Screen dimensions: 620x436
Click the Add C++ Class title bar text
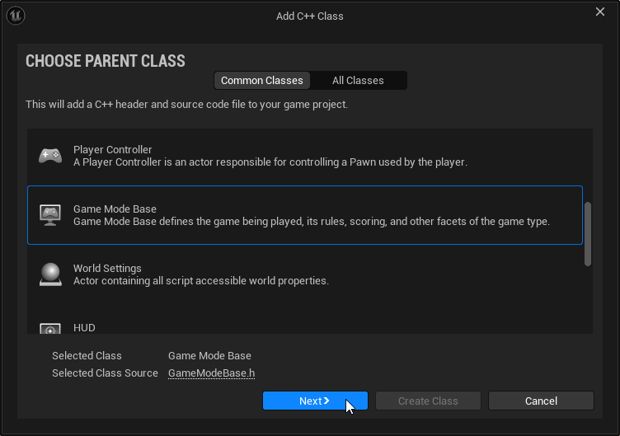pyautogui.click(x=309, y=16)
